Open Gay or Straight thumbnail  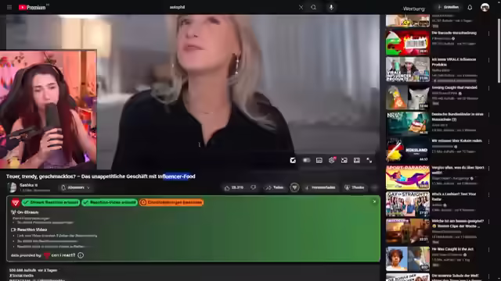coord(408,204)
